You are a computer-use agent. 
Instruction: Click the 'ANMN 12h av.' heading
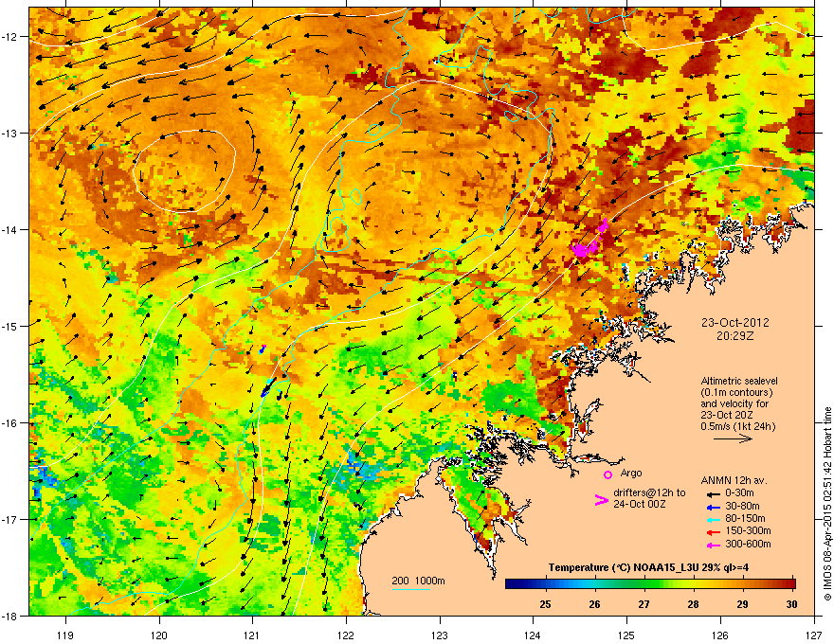[x=734, y=480]
